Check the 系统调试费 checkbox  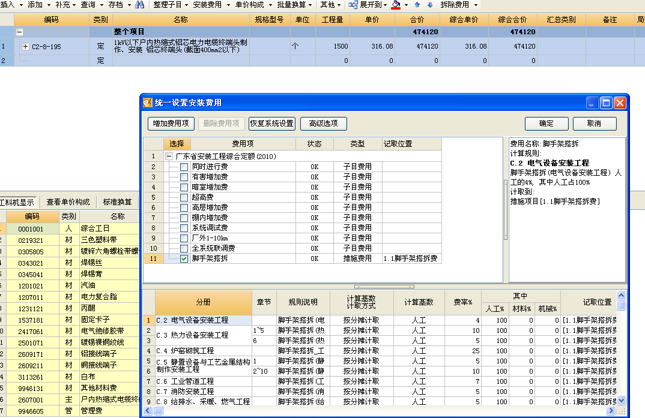[184, 228]
